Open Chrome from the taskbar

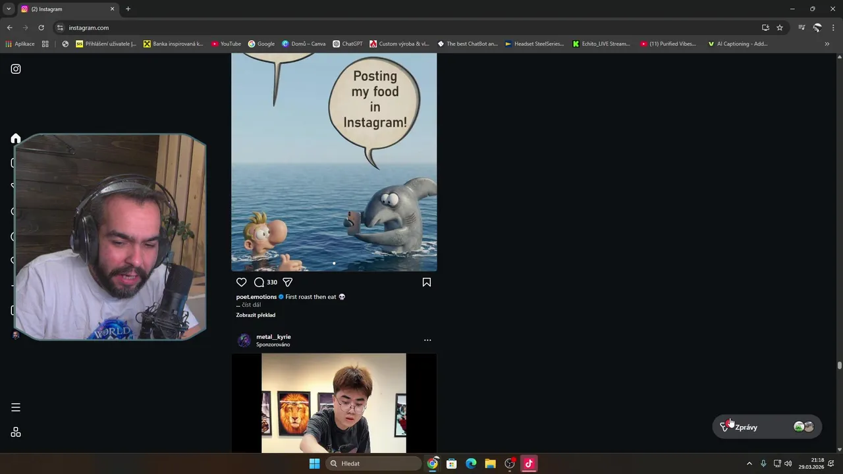(x=432, y=463)
